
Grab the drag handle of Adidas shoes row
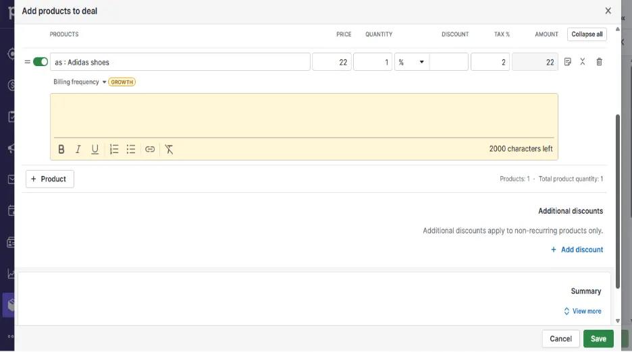(27, 62)
